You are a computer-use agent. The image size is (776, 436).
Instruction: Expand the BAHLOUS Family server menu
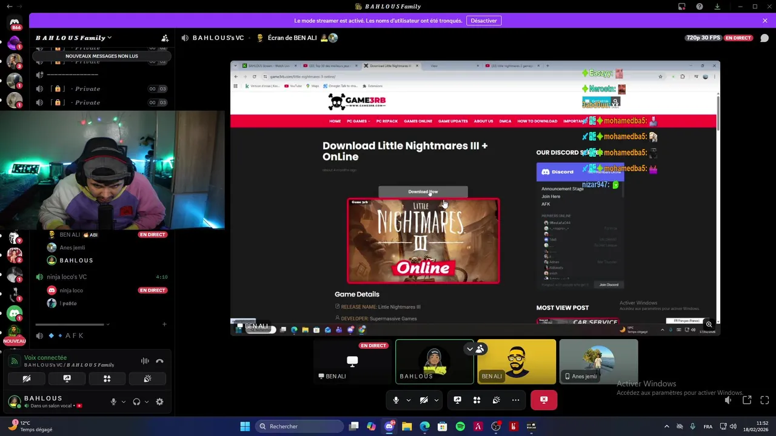pos(74,38)
